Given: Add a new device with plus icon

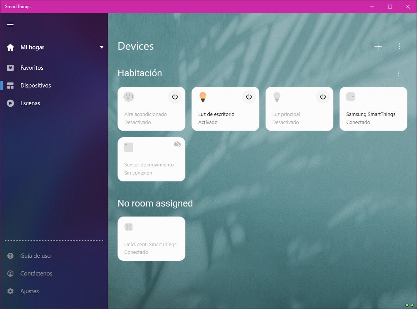Looking at the screenshot, I should click(378, 47).
